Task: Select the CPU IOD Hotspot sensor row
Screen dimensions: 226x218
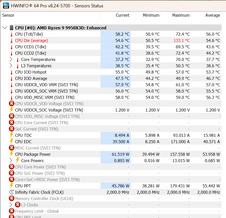Action: (x=31, y=72)
